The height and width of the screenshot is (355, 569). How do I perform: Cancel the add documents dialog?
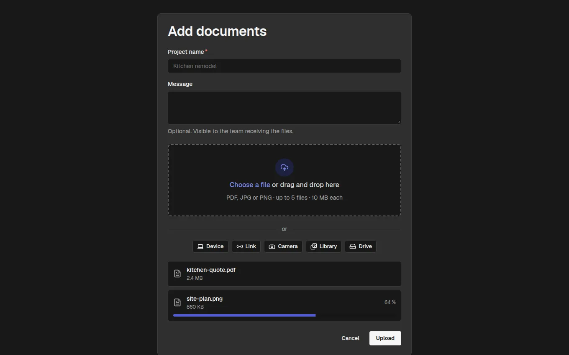(350, 338)
